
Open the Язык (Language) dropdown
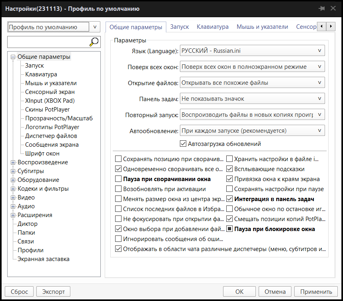point(252,50)
